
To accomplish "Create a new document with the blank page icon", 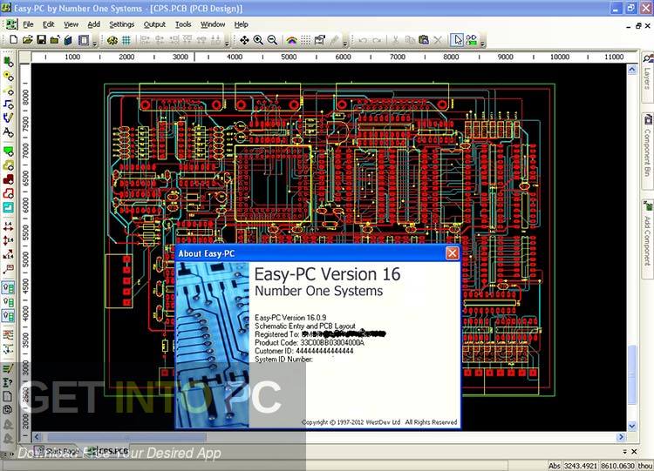I will pyautogui.click(x=13, y=40).
